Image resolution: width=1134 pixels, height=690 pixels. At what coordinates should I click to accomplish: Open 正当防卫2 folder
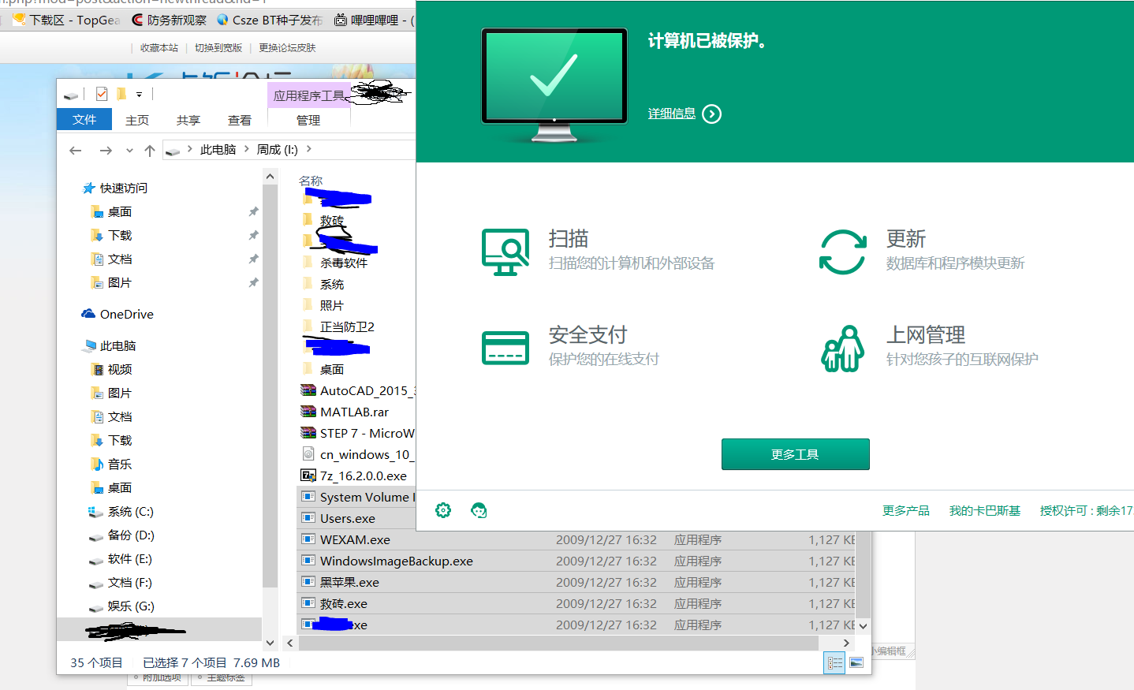pyautogui.click(x=339, y=326)
